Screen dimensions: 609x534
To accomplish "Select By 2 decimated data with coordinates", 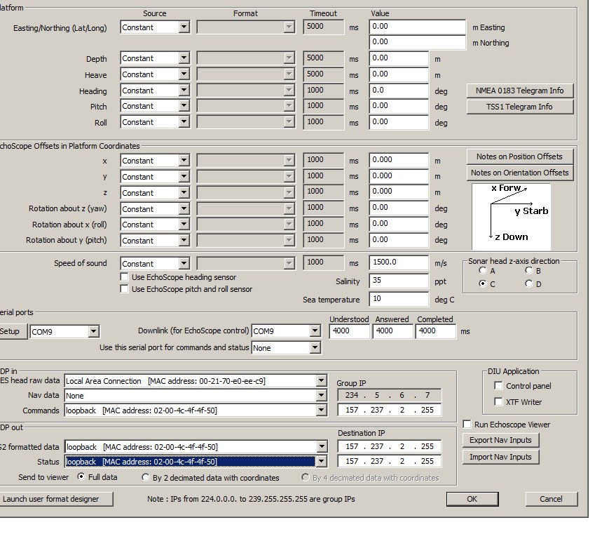I will (146, 478).
